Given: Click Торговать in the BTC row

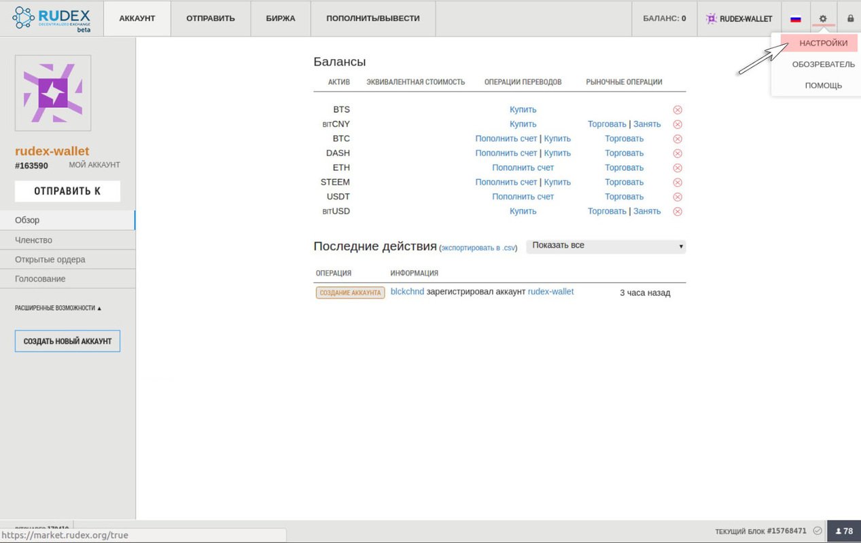Looking at the screenshot, I should 625,138.
